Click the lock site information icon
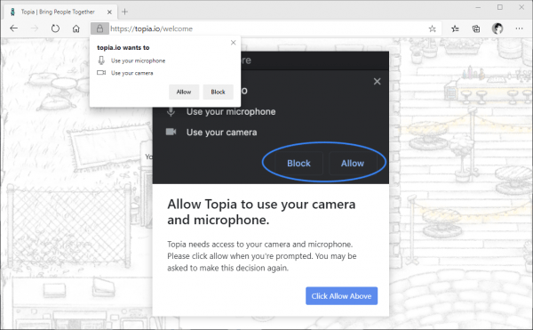 [x=99, y=28]
